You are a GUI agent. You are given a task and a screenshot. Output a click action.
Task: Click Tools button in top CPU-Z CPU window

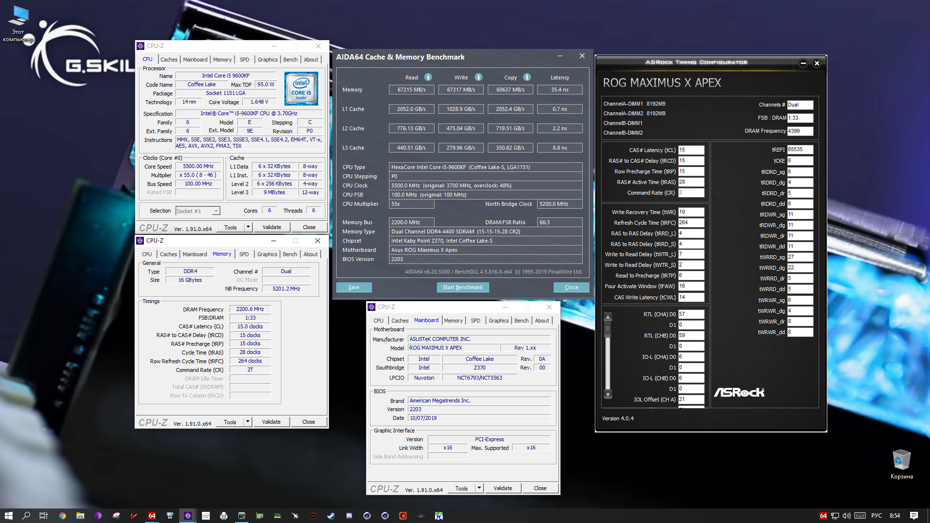pos(231,227)
